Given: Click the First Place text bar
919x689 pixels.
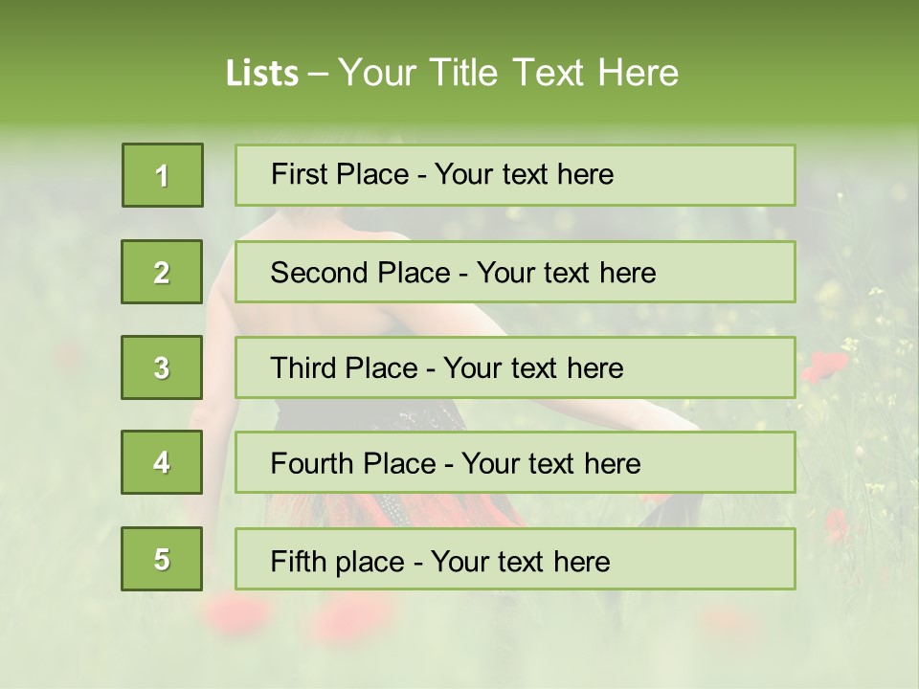Looking at the screenshot, I should tap(515, 175).
